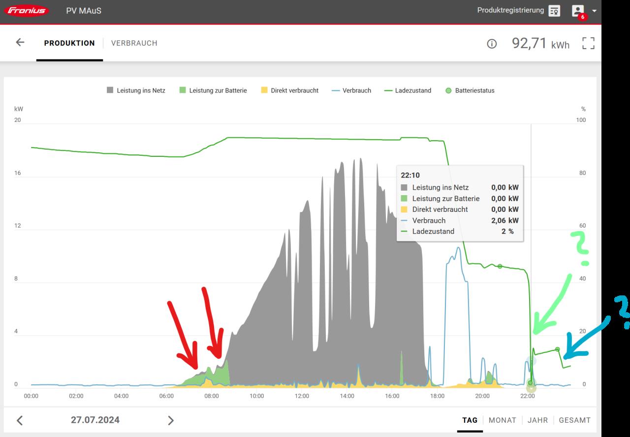Viewport: 630px width, 437px height.
Task: Select the PRODUKTION tab
Action: pos(69,43)
